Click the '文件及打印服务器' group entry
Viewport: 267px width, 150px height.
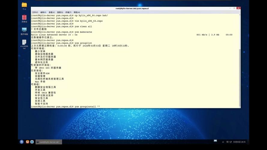pyautogui.click(x=45, y=57)
